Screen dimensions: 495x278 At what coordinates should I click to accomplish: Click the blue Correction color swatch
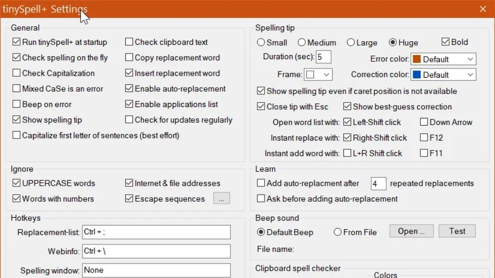click(417, 74)
